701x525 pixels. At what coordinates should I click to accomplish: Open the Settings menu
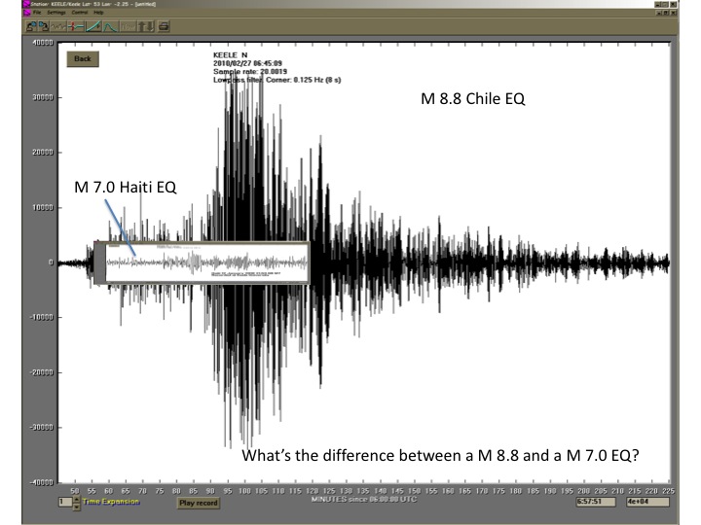56,12
